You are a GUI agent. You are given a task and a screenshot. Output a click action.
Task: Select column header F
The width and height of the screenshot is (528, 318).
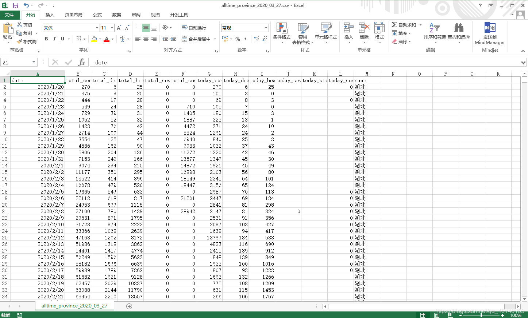(x=183, y=74)
